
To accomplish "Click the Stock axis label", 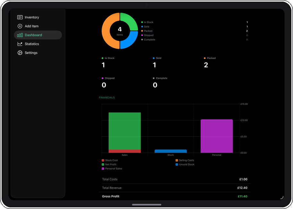I will click(171, 155).
